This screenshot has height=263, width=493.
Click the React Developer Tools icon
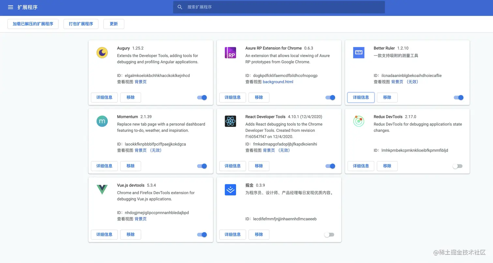pos(230,121)
